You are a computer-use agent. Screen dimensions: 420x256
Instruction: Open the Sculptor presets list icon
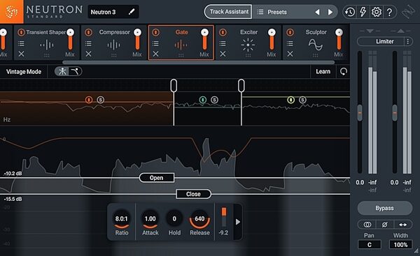click(290, 43)
